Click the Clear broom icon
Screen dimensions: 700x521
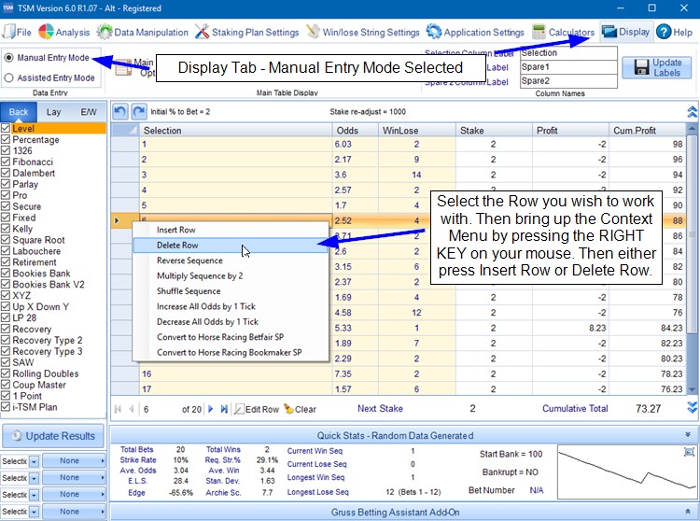[288, 409]
